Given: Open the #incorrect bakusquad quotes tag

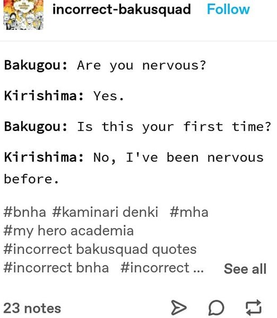Looking at the screenshot, I should click(100, 250).
